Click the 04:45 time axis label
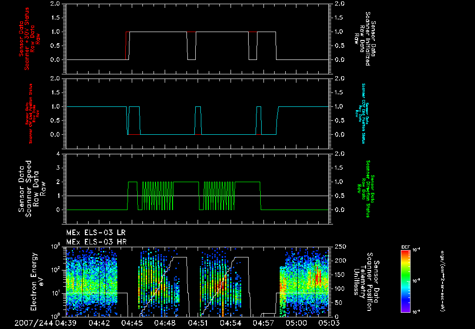The image size is (475, 329). (132, 323)
